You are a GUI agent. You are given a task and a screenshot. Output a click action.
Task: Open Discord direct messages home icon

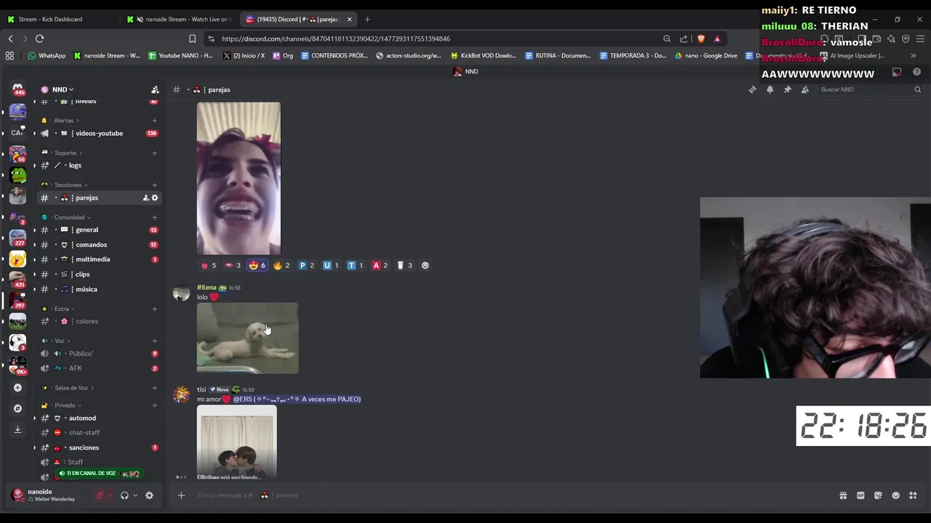coord(17,89)
